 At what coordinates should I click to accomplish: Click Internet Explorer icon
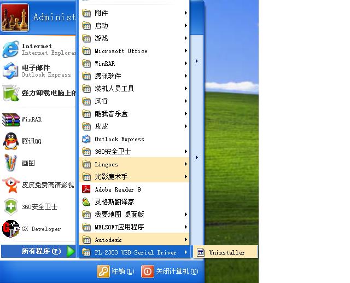(11, 49)
